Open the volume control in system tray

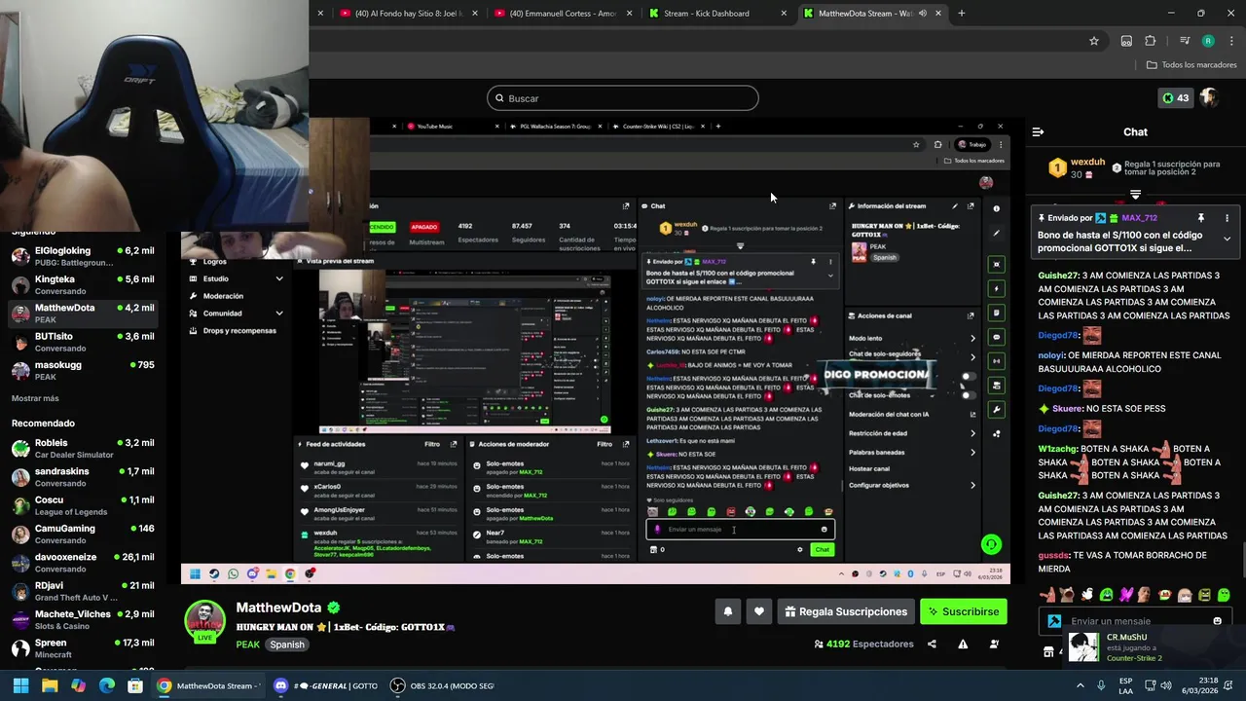pos(1166,685)
